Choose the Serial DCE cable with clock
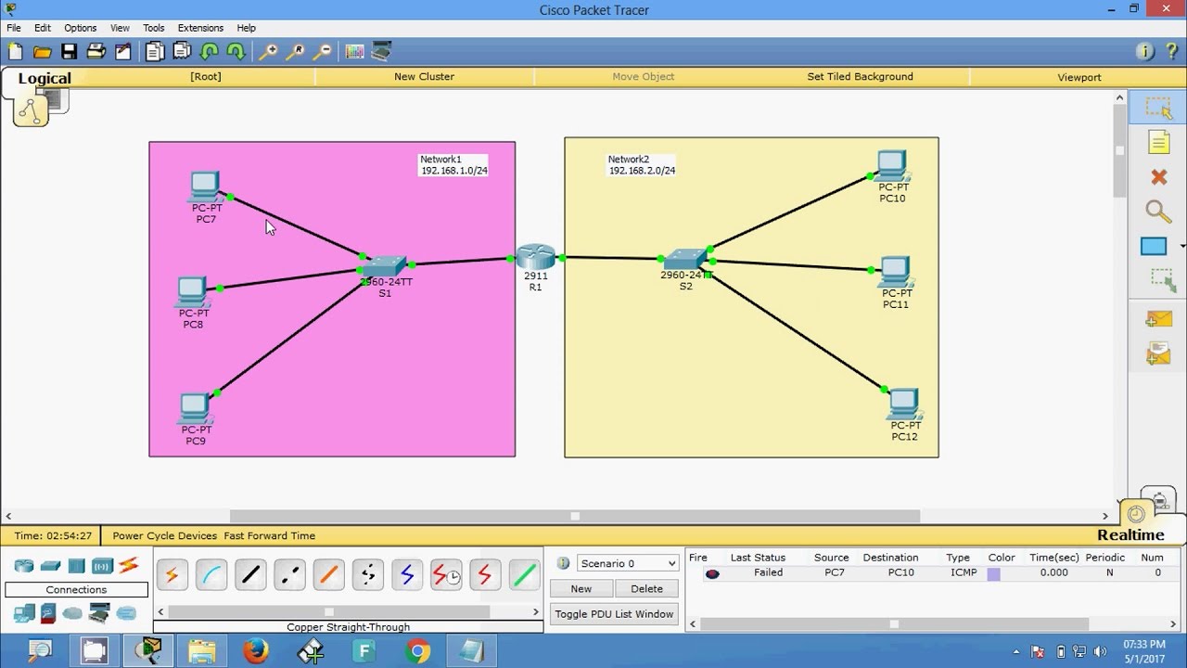 pyautogui.click(x=446, y=575)
